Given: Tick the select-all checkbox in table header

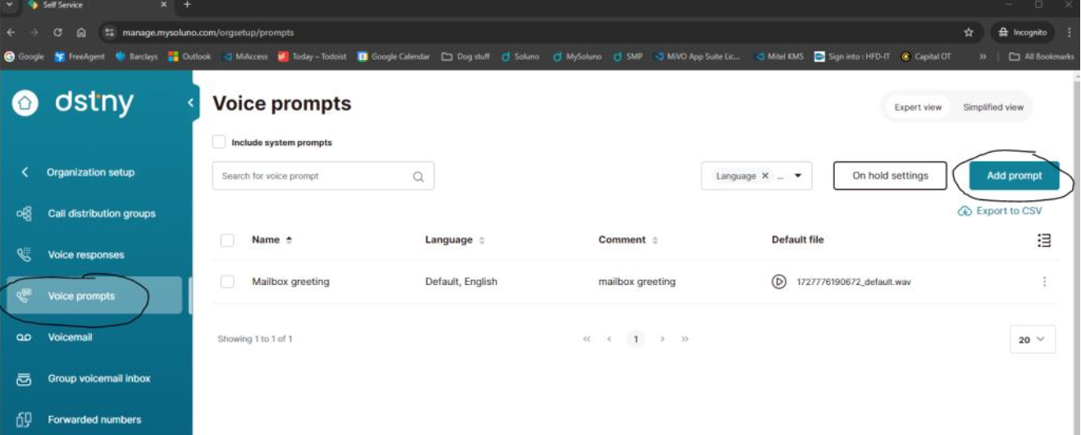Looking at the screenshot, I should (227, 240).
